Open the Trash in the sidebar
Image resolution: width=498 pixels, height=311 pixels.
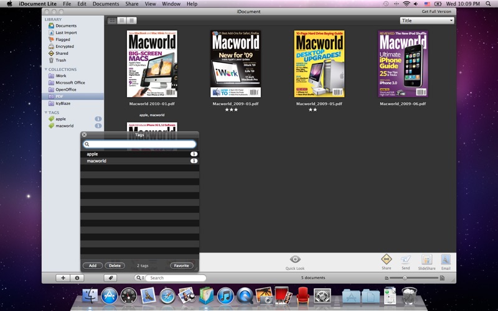click(60, 60)
